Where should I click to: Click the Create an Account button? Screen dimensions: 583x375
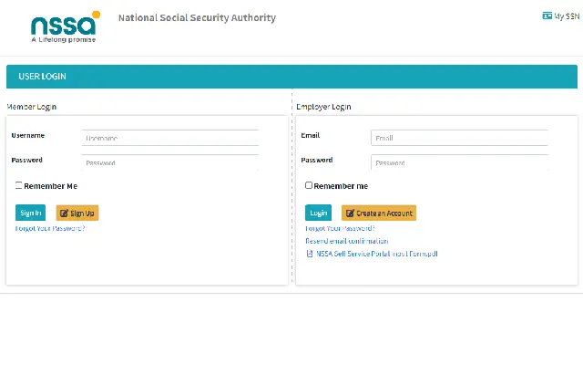point(379,213)
